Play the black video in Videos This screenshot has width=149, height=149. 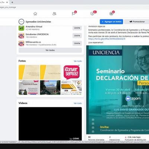pos(50,124)
